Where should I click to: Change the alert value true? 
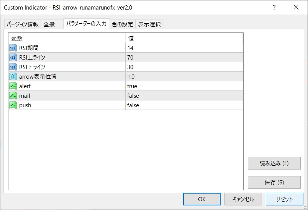184,86
